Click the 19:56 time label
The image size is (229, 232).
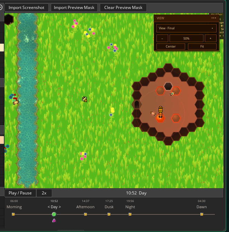[x=130, y=201]
